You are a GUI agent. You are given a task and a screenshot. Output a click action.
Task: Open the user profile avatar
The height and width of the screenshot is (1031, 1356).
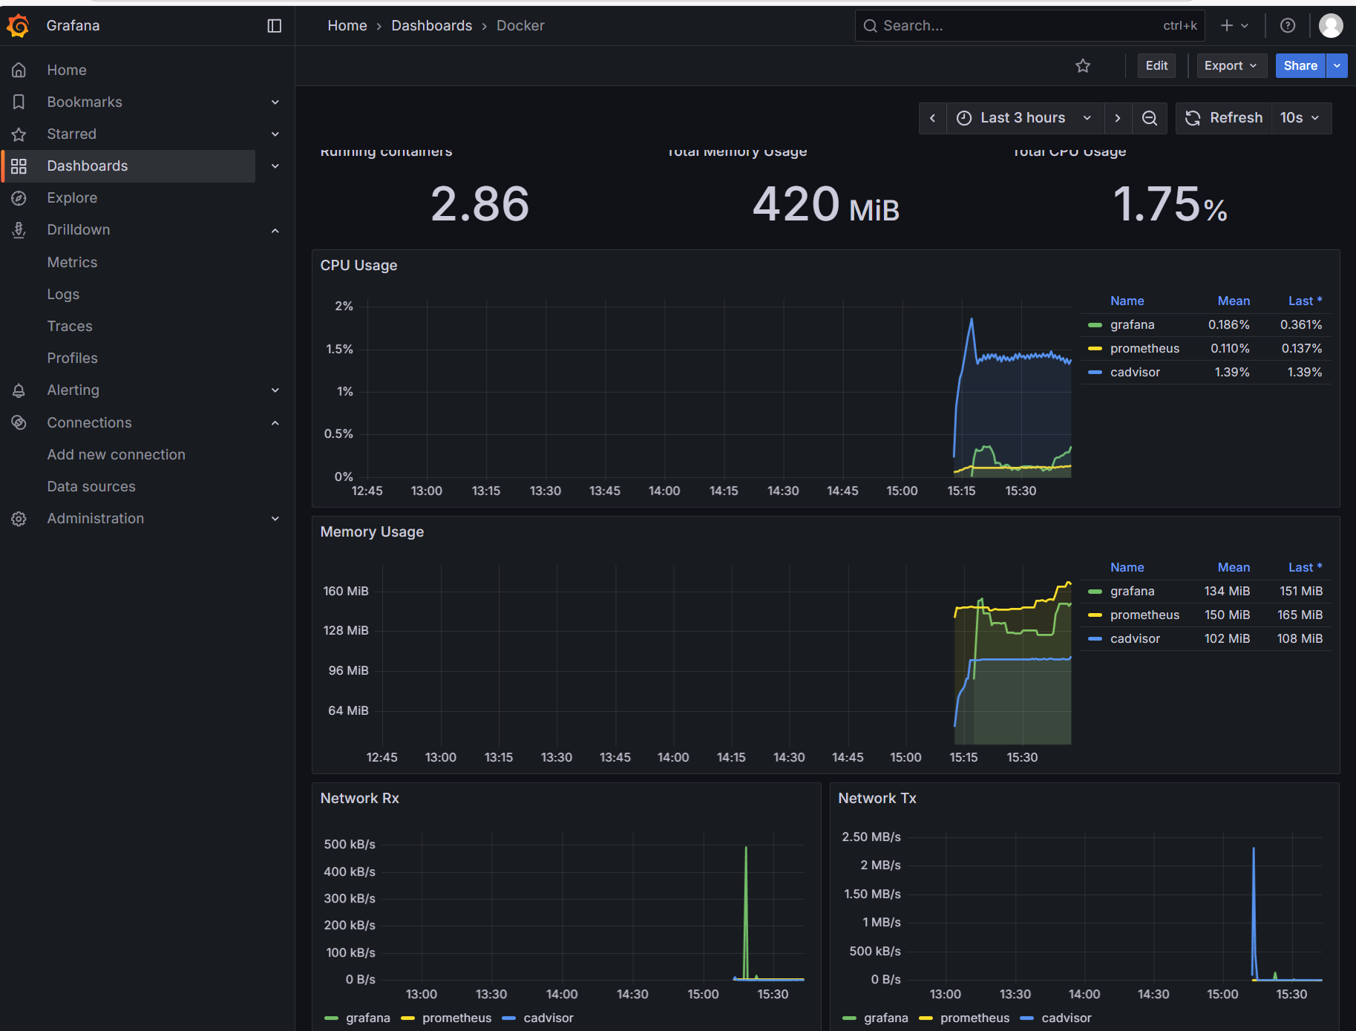pyautogui.click(x=1331, y=26)
